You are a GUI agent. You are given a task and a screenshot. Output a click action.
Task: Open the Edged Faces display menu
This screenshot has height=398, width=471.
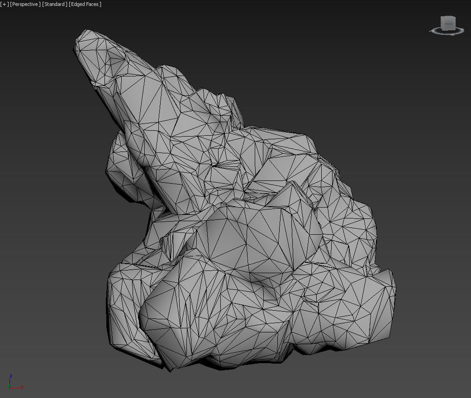coord(85,4)
